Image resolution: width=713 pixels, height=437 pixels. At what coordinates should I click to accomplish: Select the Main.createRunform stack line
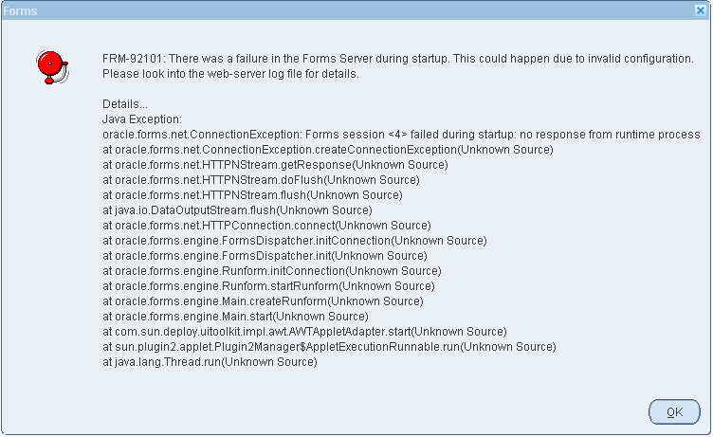[x=261, y=301]
